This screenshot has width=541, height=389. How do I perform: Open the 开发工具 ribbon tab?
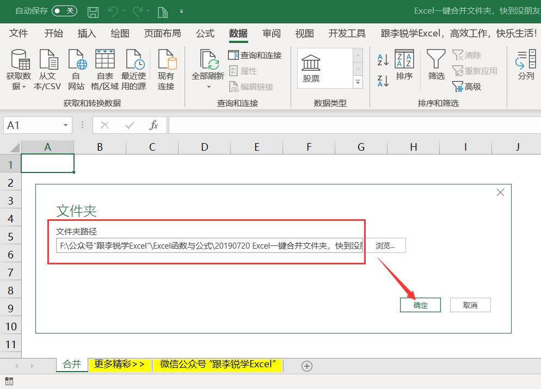point(347,33)
